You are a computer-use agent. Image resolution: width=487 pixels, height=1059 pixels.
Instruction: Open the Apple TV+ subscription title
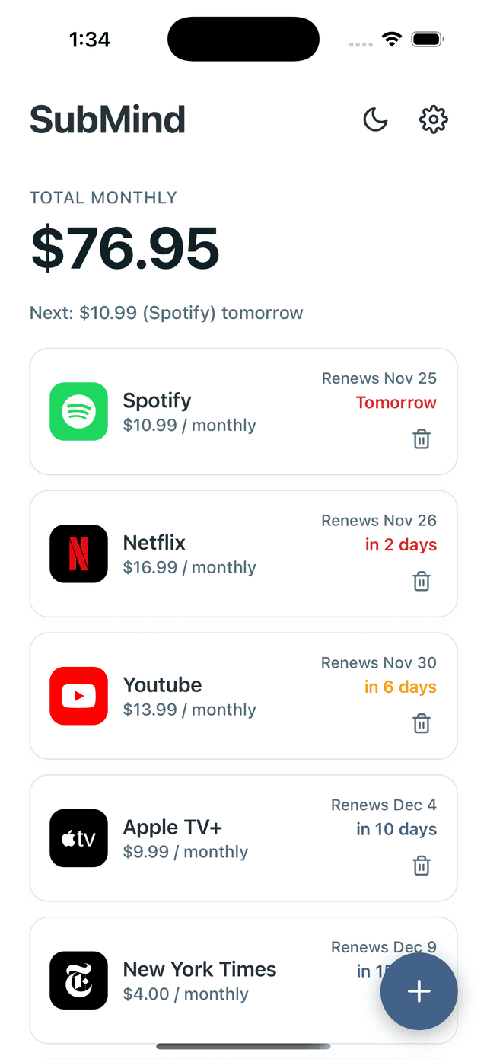tap(173, 828)
